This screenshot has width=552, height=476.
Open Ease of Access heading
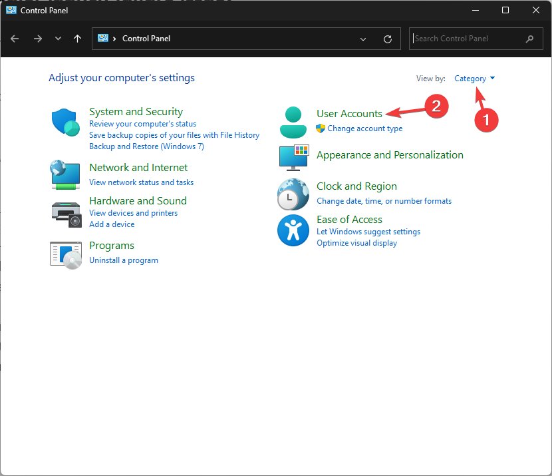[x=349, y=220]
